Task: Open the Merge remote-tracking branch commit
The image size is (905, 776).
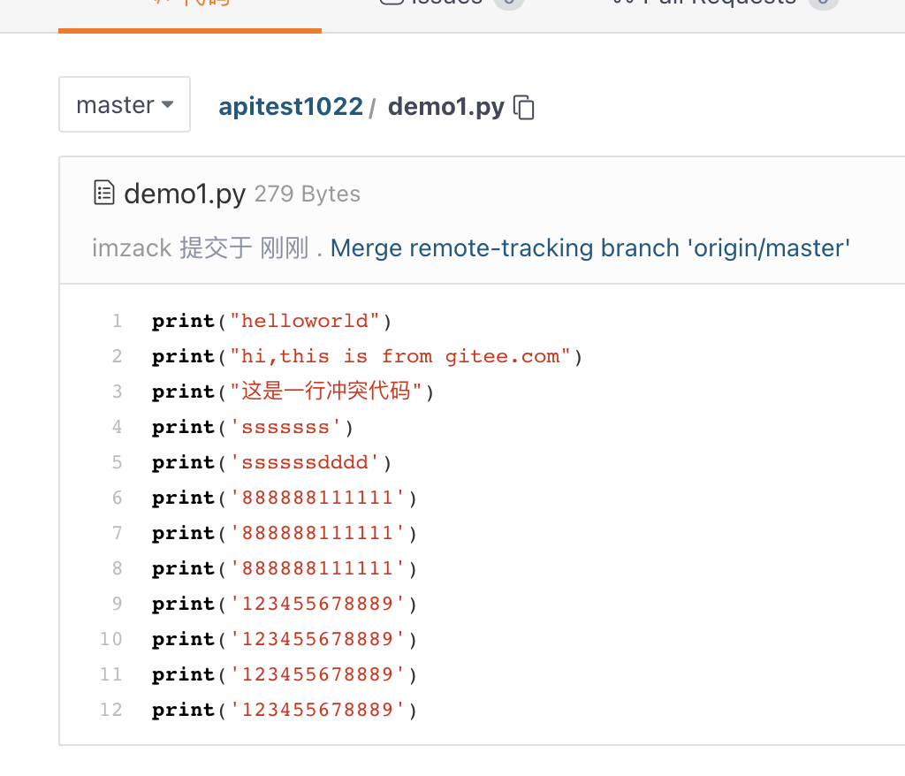Action: click(x=589, y=248)
